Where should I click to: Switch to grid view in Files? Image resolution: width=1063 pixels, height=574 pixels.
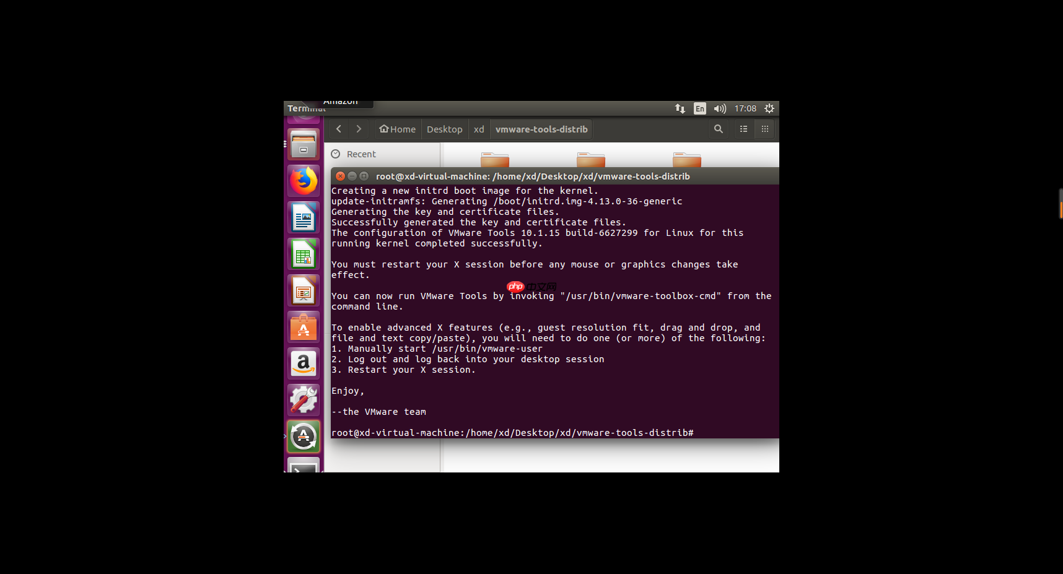point(764,129)
